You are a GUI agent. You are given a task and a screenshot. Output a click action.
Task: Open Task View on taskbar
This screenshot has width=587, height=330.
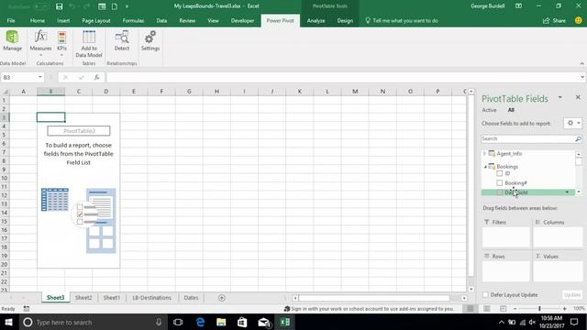pos(178,322)
